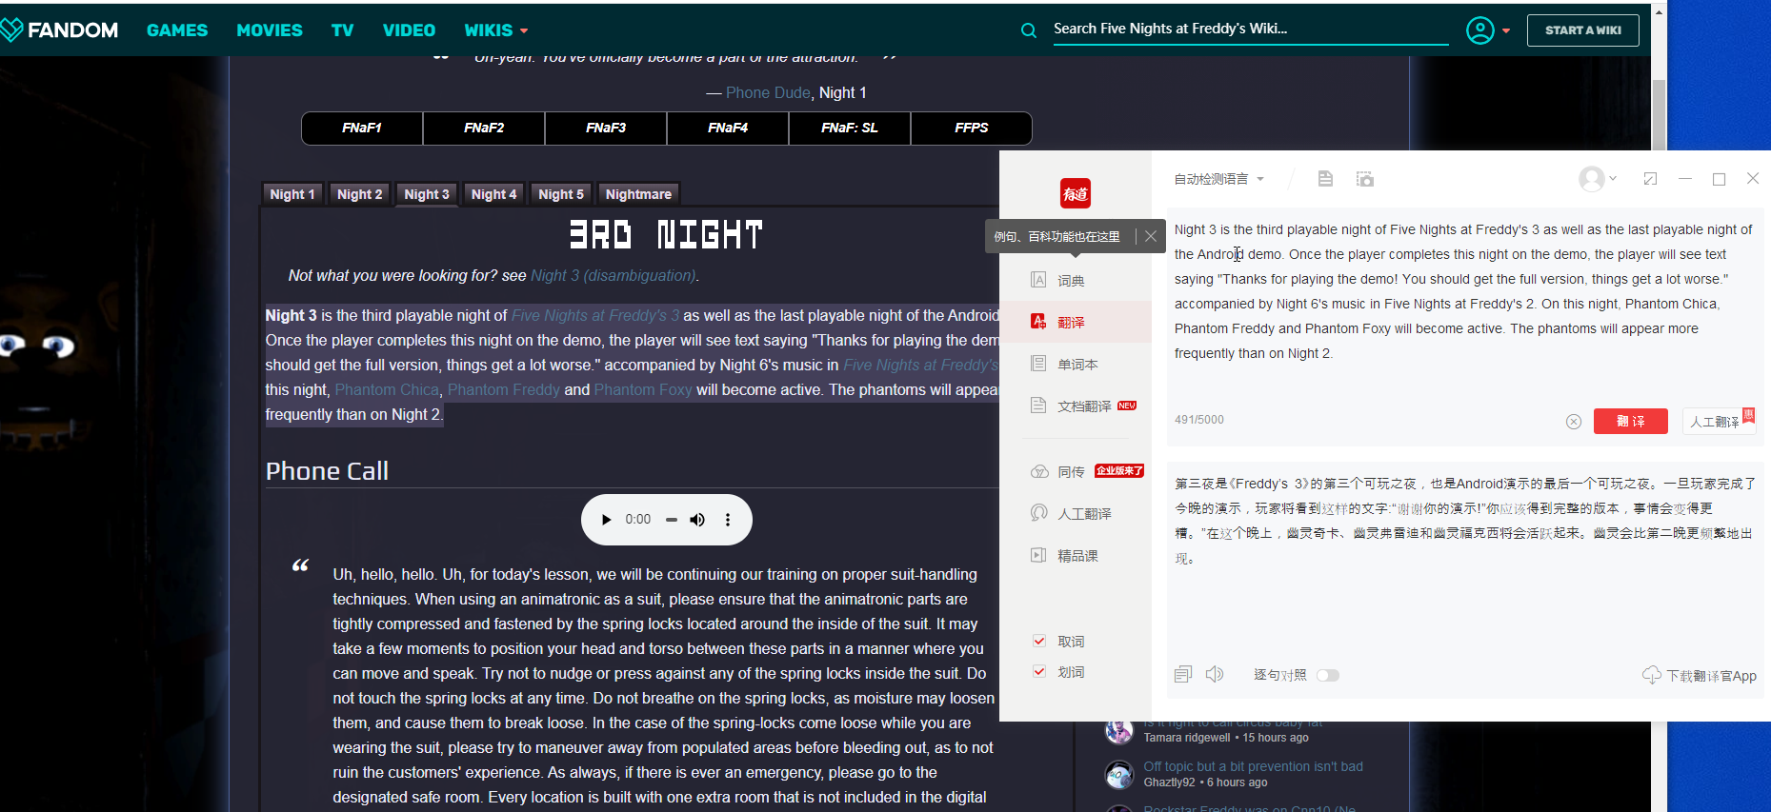Image resolution: width=1771 pixels, height=812 pixels.
Task: Select the FNaF4 game tab
Action: point(728,128)
